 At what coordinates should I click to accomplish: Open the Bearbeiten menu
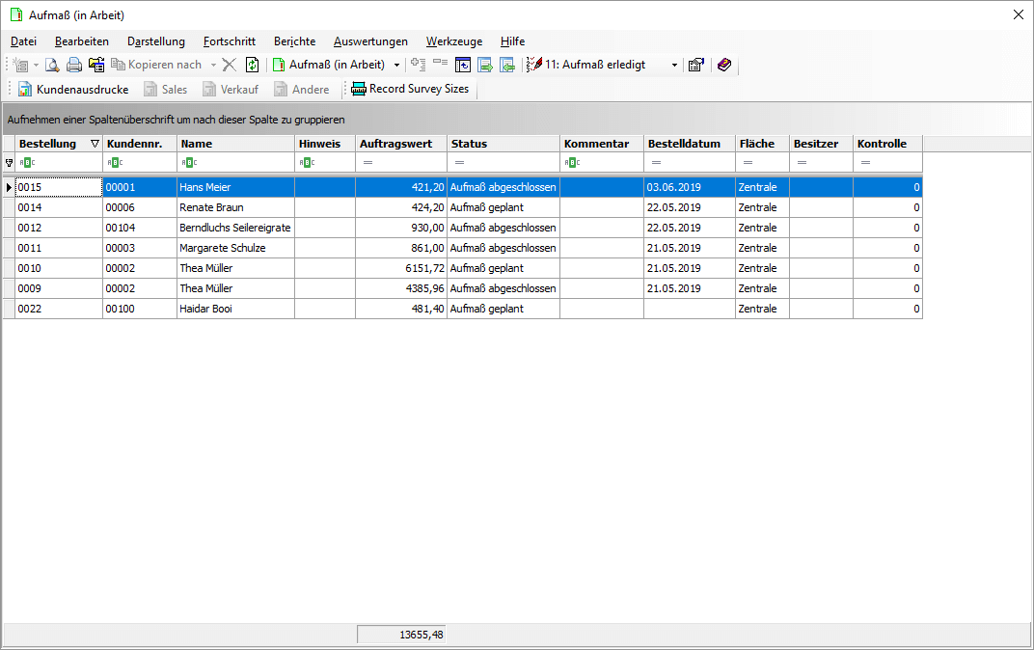pos(82,41)
